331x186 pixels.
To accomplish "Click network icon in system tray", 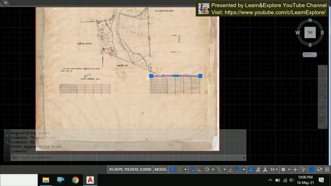I will point(285,180).
